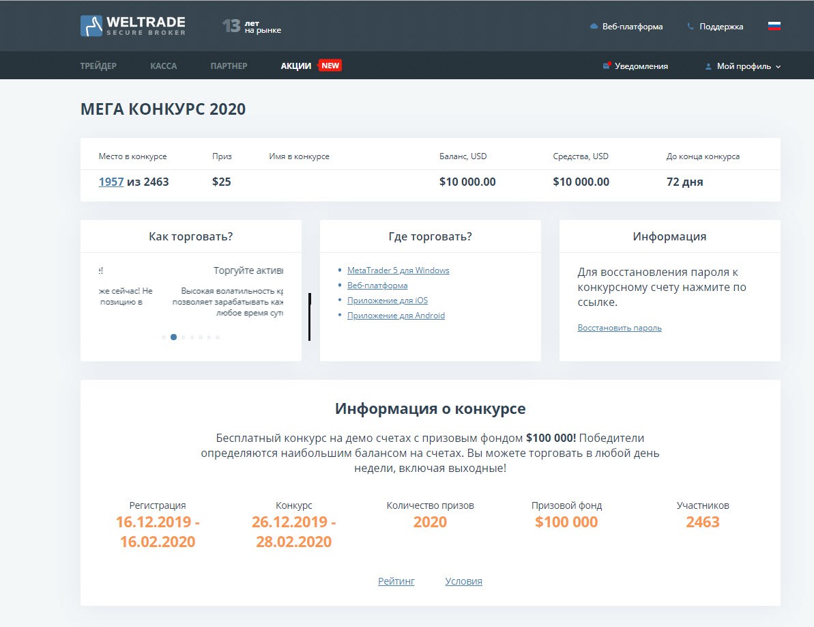Select the Акции menu item

(295, 66)
